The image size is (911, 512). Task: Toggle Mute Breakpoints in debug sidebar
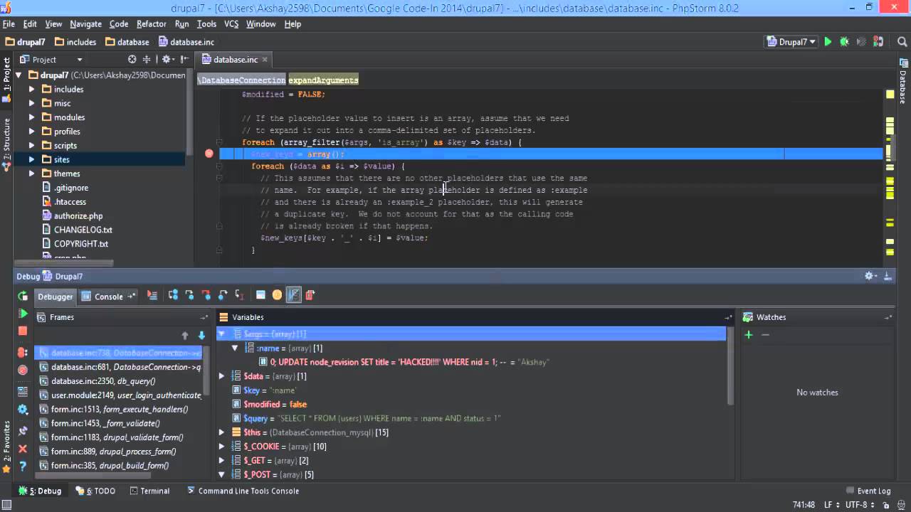23,370
